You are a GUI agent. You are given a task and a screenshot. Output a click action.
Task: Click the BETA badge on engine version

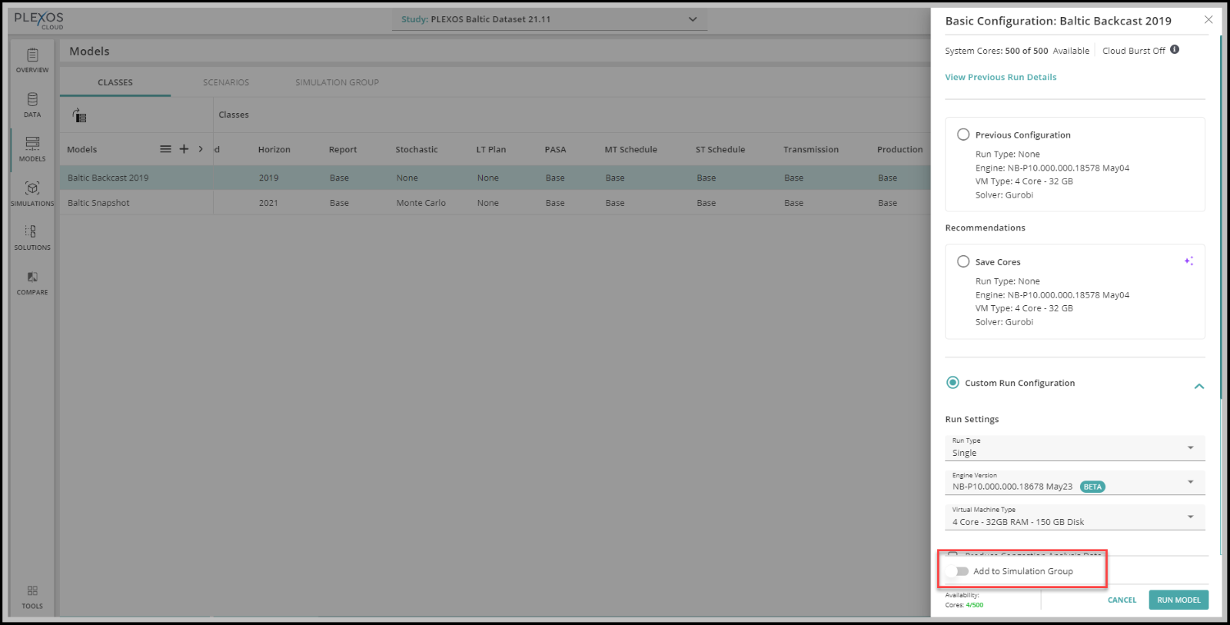point(1092,487)
